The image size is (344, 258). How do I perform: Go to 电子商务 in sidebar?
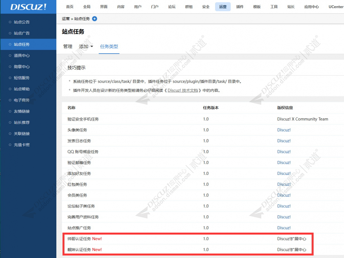tap(22, 100)
